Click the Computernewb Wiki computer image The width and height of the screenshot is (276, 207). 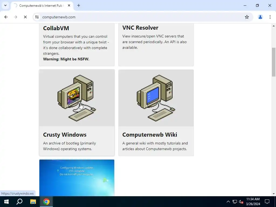(x=156, y=98)
